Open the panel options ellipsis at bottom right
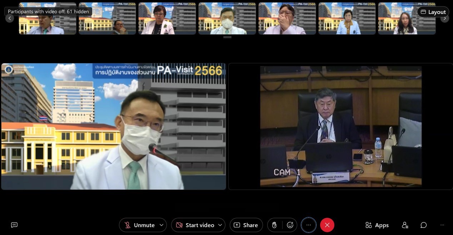This screenshot has height=235, width=453. (x=442, y=225)
